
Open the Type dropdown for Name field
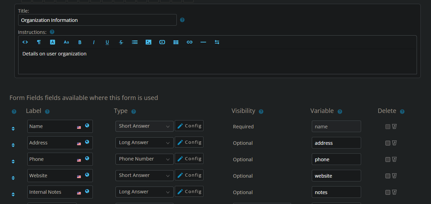coord(144,126)
